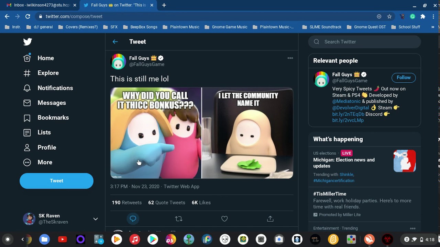View the 190 Retweets list
Screen dimensions: 440x247
(x=126, y=203)
